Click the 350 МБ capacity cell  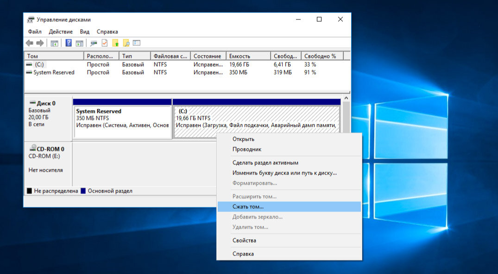[x=238, y=72]
